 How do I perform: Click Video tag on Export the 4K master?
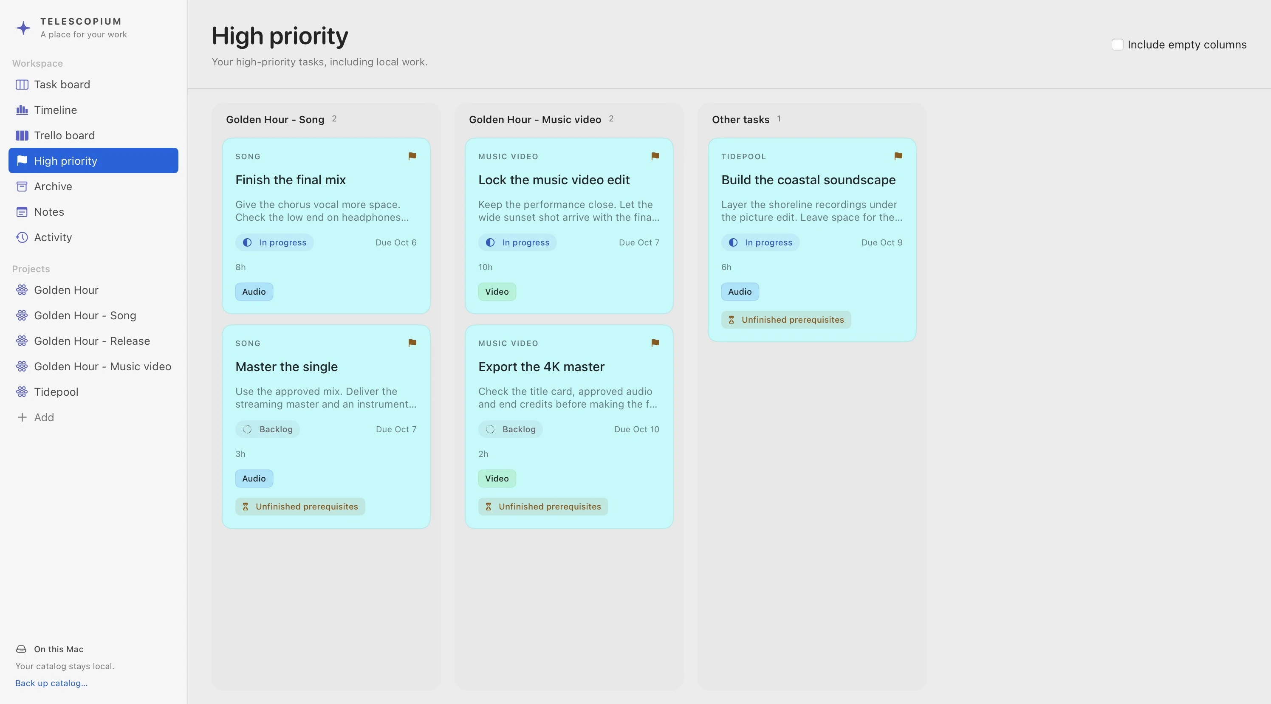click(497, 479)
